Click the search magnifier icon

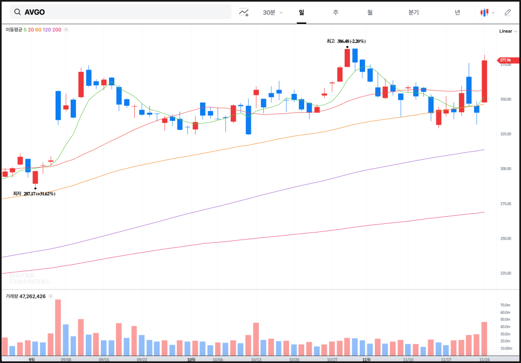[18, 12]
